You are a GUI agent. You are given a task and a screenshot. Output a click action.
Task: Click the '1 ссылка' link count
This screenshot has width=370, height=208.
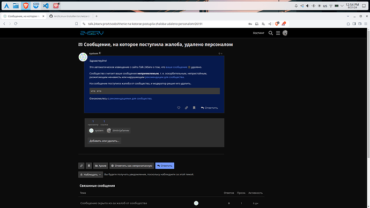[104, 123]
